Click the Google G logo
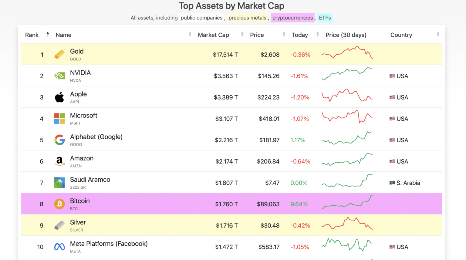This screenshot has height=260, width=466. tap(59, 140)
